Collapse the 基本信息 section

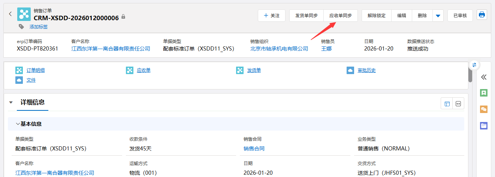pos(18,124)
